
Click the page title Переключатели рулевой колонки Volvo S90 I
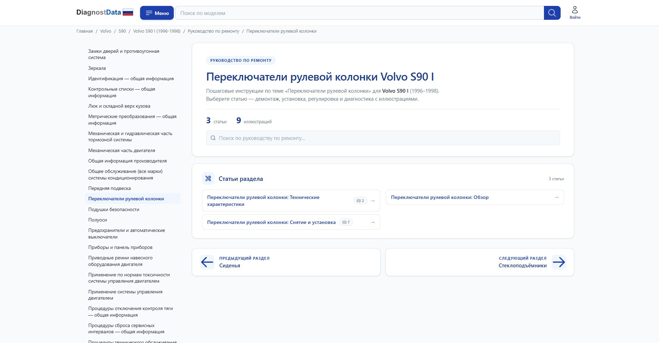tap(320, 77)
